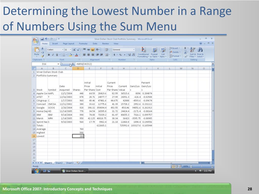Screen dimensions: 259x194
Task: Click the Cells group Format button
Action: point(175,56)
